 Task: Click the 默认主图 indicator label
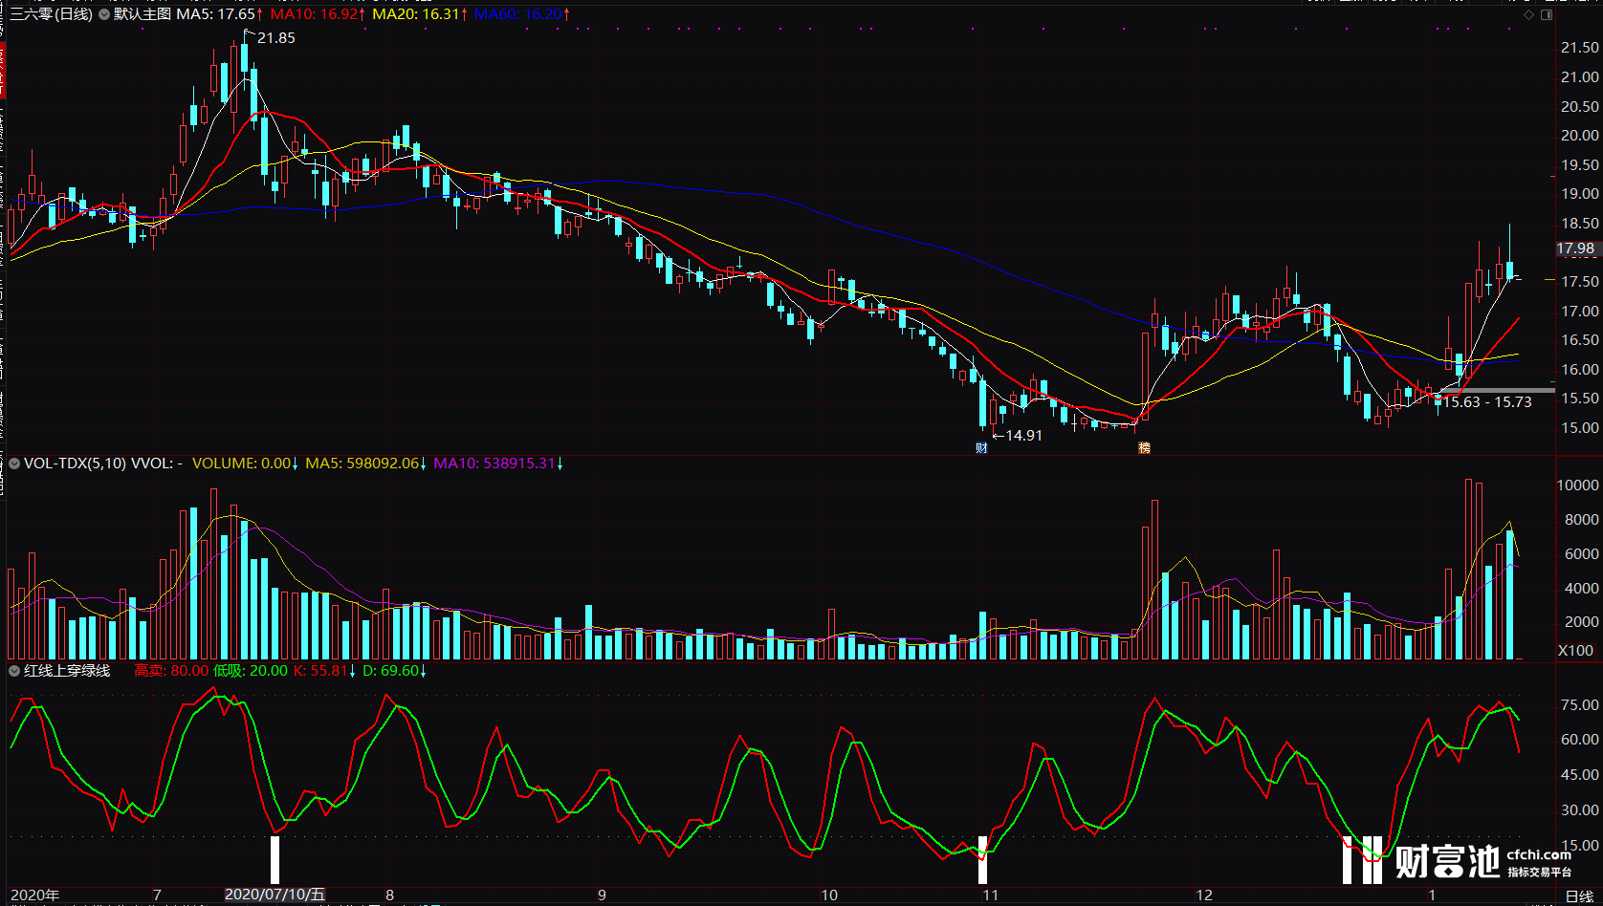click(143, 14)
